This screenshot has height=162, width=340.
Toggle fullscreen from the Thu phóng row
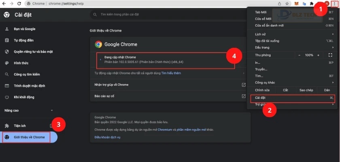[330, 55]
